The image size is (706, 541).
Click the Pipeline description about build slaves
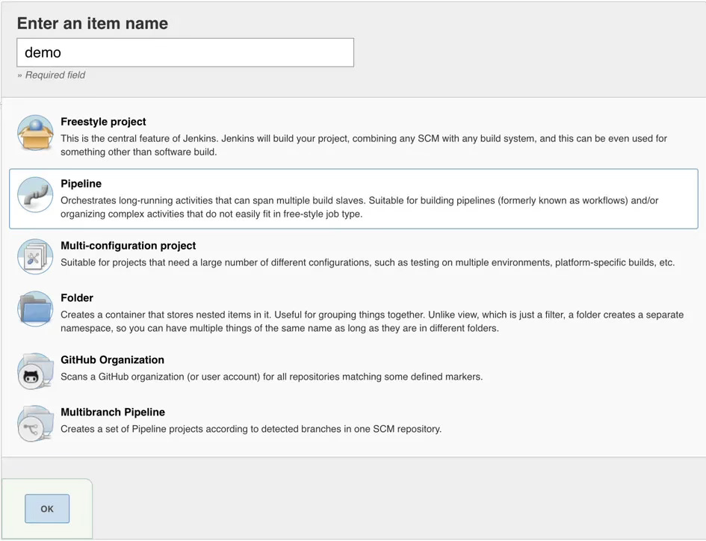pyautogui.click(x=360, y=207)
